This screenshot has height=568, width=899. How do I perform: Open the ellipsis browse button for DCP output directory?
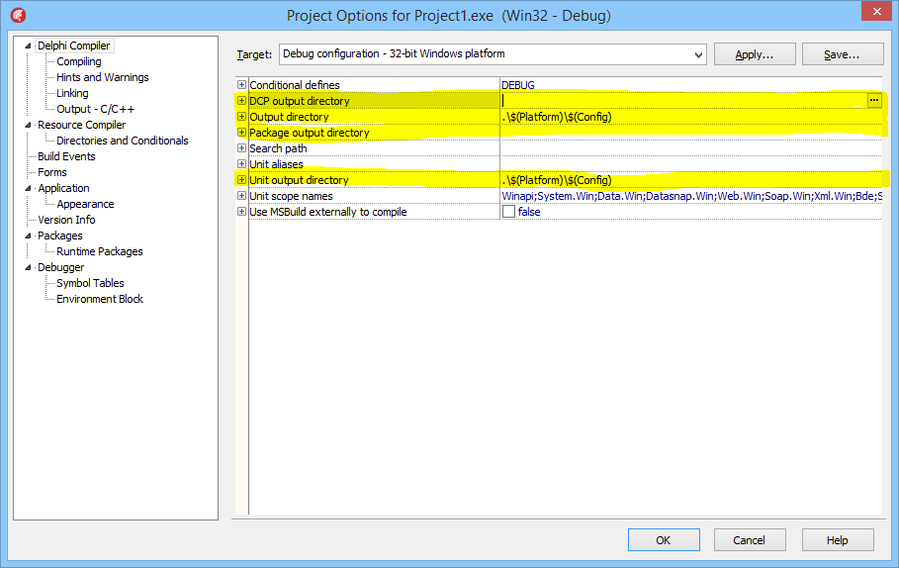click(873, 100)
